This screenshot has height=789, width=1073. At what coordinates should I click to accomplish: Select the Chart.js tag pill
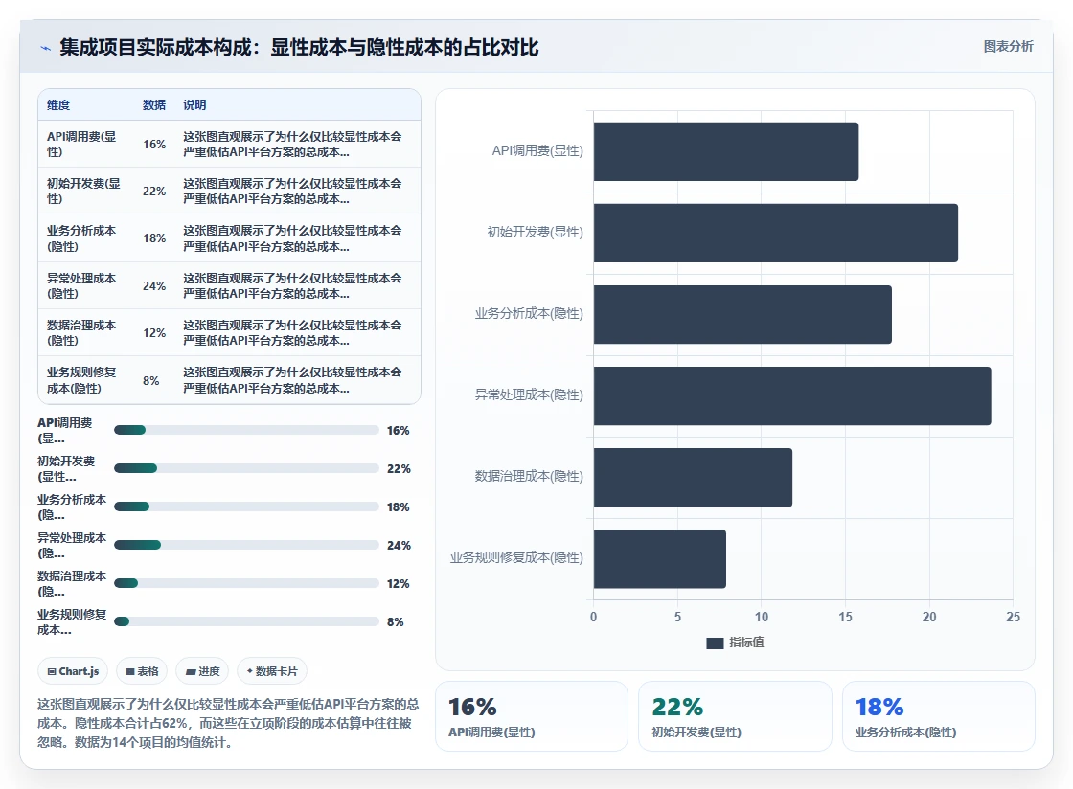(x=73, y=671)
